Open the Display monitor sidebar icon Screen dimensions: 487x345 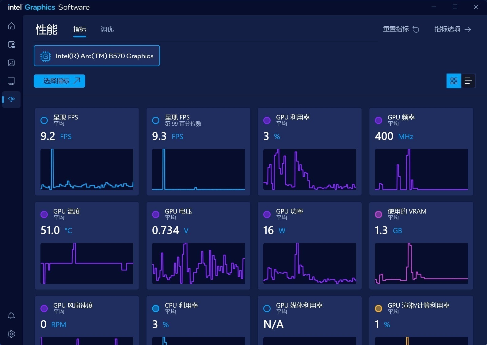pyautogui.click(x=11, y=81)
